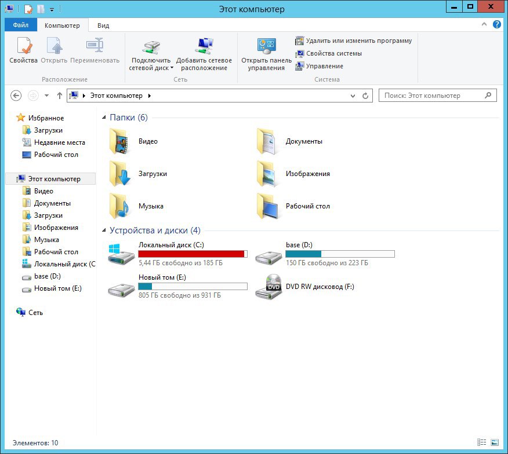Select Этот компьютер in the navigation pane
Image resolution: width=508 pixels, height=454 pixels.
(x=50, y=179)
